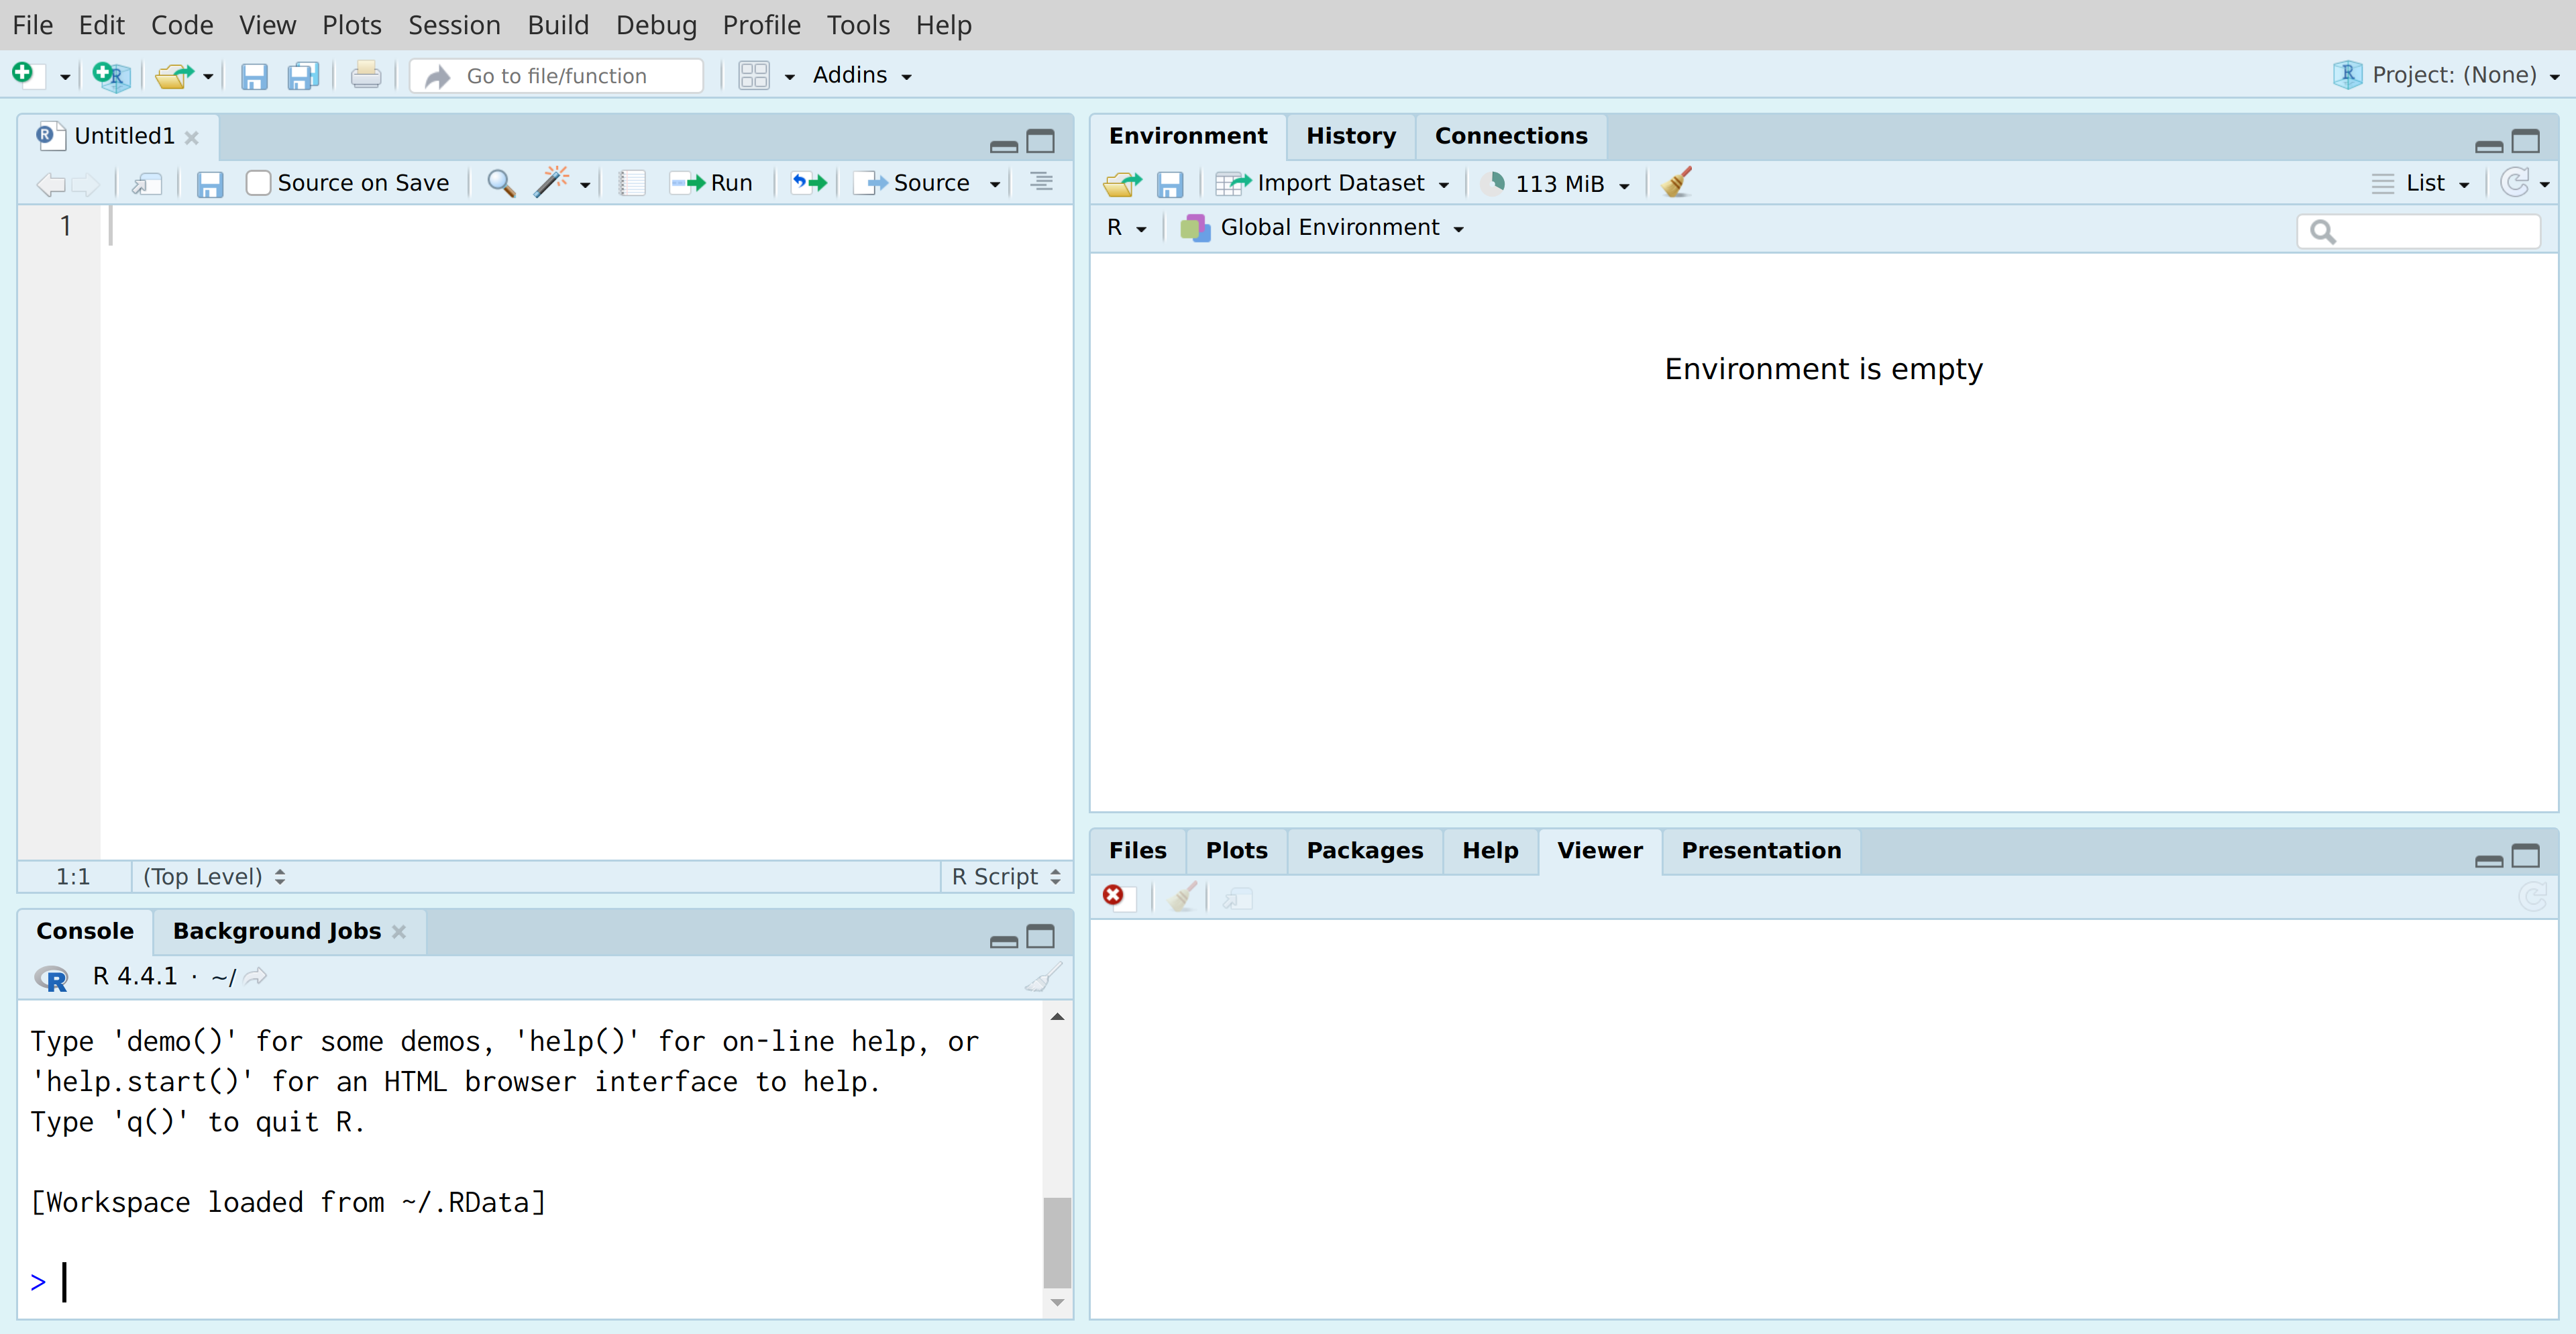Click Save All documents icon
This screenshot has height=1334, width=2576.
[303, 76]
